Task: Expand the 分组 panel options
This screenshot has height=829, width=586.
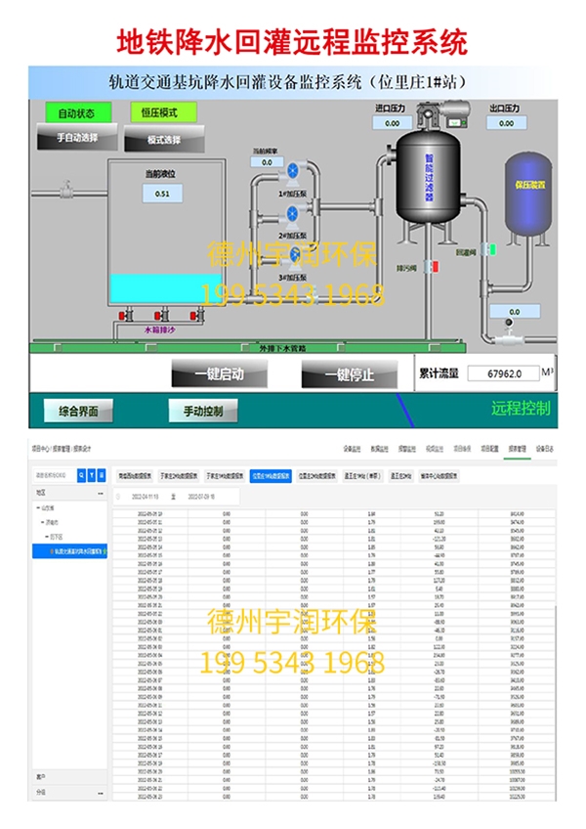Action: coord(100,793)
